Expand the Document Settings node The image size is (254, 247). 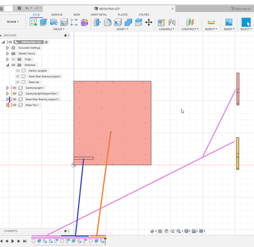click(x=8, y=48)
